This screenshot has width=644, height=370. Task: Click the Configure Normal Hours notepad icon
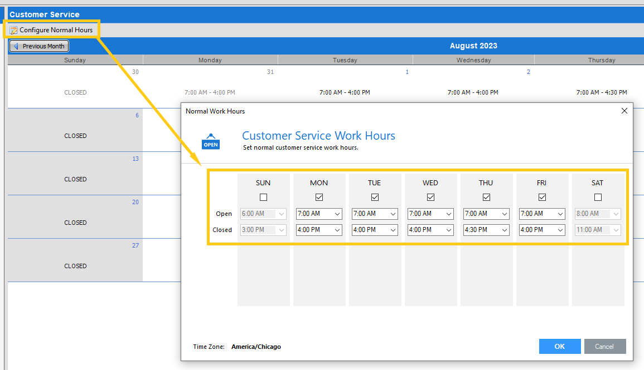(13, 30)
